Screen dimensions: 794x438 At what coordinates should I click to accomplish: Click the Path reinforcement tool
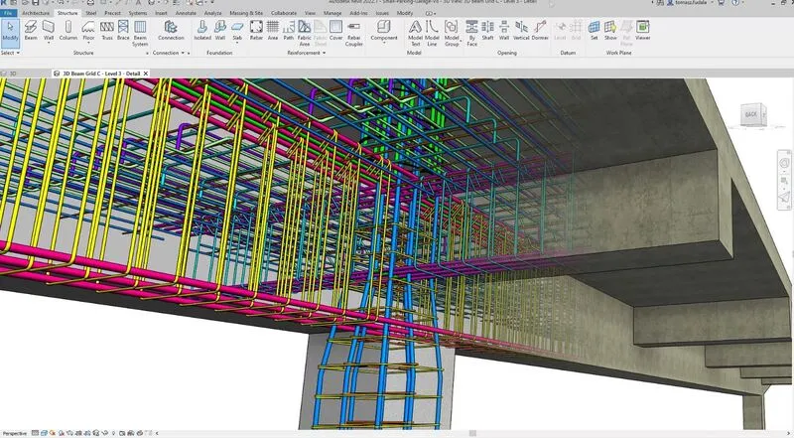[x=289, y=31]
